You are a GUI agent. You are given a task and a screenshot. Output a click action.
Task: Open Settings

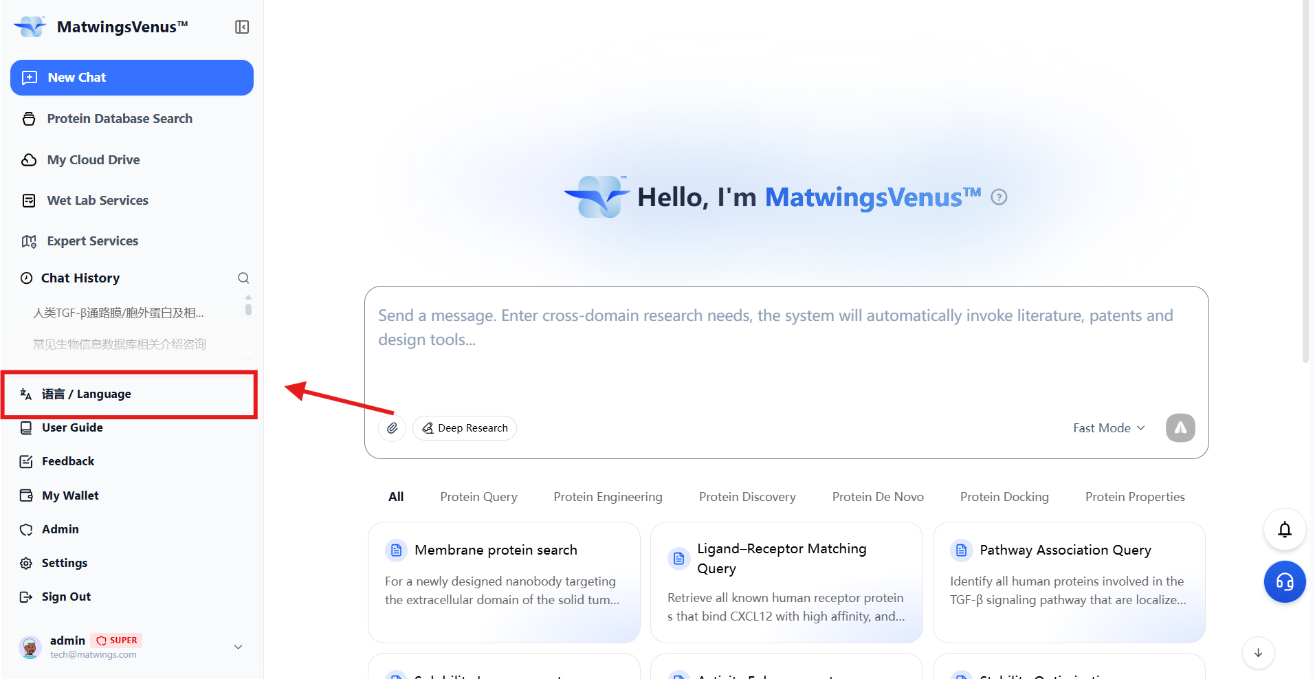coord(65,563)
